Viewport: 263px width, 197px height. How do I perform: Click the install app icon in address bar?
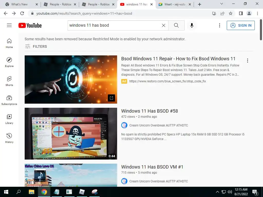214,13
